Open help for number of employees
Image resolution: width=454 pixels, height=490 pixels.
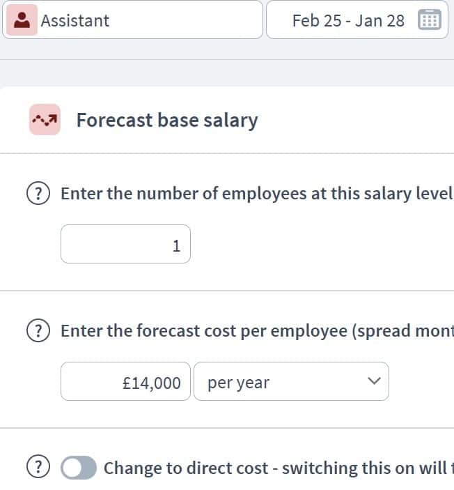[38, 194]
